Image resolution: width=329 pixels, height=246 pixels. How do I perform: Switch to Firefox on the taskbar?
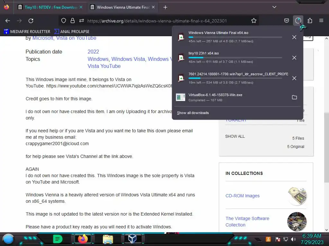point(83,239)
